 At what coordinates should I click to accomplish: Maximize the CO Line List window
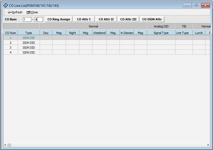196,5
